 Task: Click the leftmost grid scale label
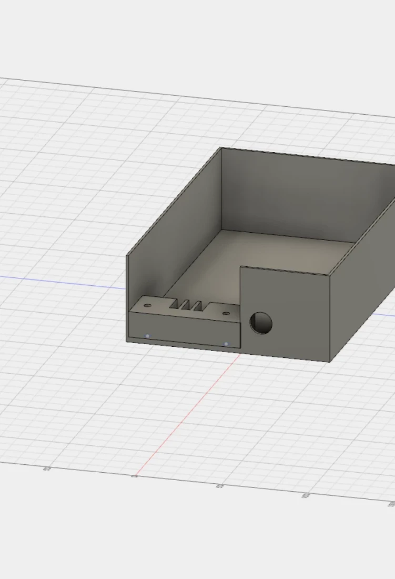(47, 468)
